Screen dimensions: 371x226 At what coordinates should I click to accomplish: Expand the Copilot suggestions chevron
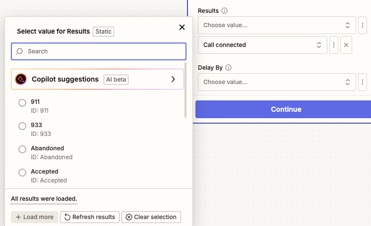[173, 79]
